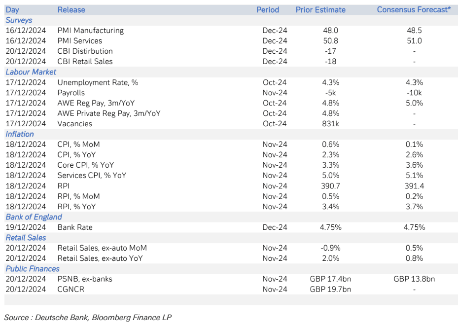Click the Release column header

point(71,10)
